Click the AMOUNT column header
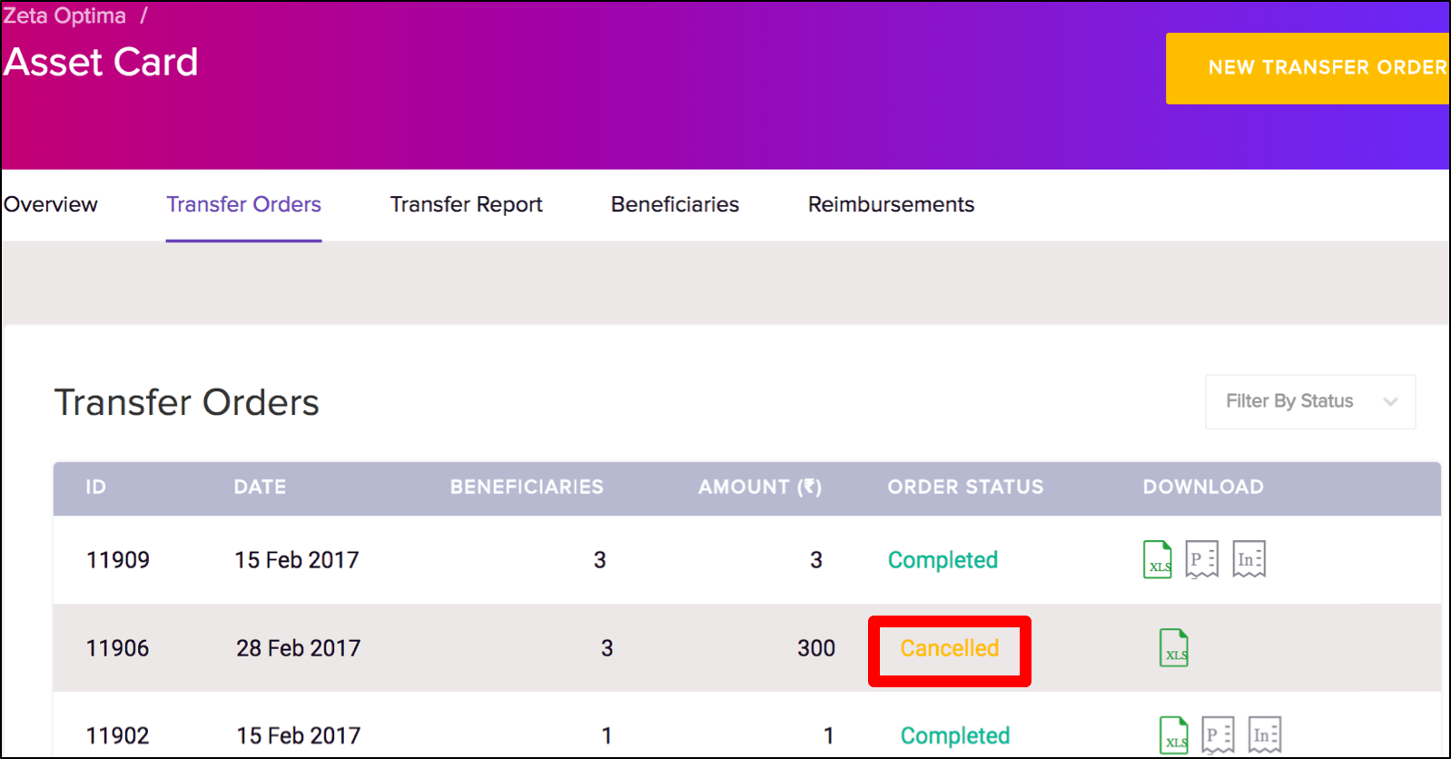1451x759 pixels. point(760,487)
